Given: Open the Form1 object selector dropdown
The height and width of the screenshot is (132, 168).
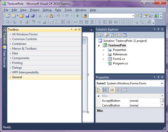Looking at the screenshot, I should point(162,83).
